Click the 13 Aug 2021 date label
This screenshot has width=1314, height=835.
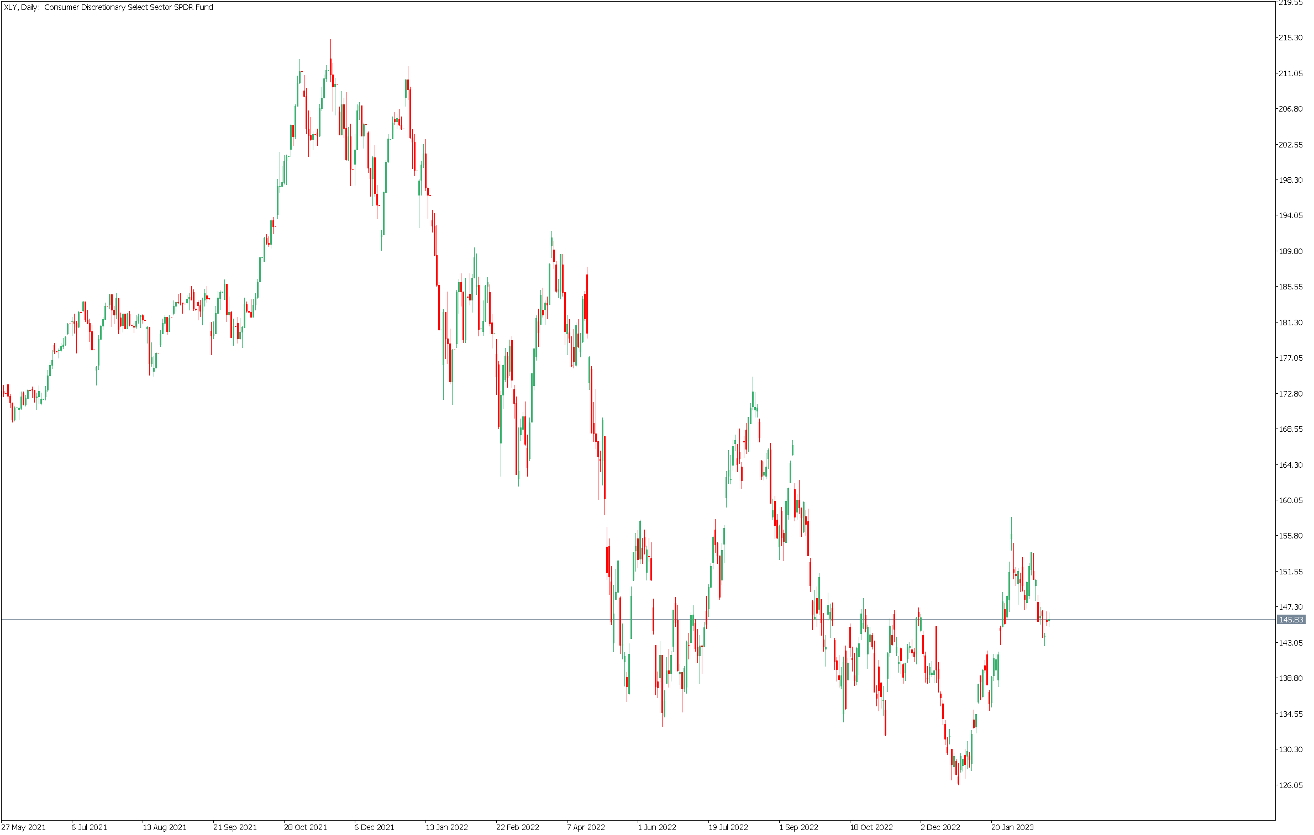pos(165,827)
